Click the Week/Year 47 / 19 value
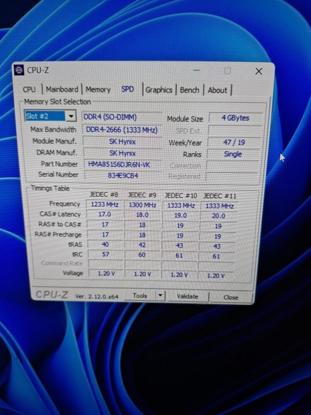The width and height of the screenshot is (311, 415). (x=234, y=142)
